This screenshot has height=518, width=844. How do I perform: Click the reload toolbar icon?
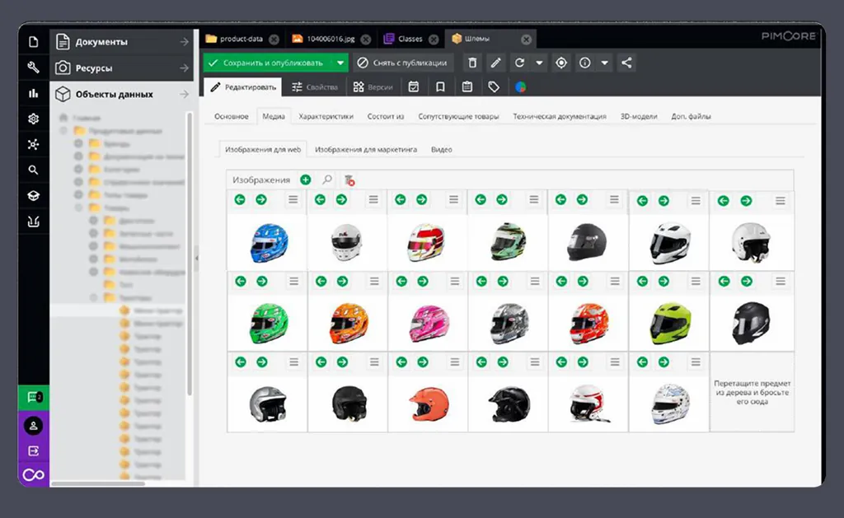coord(519,63)
